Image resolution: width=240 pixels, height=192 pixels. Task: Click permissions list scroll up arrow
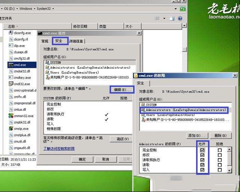pos(229,149)
